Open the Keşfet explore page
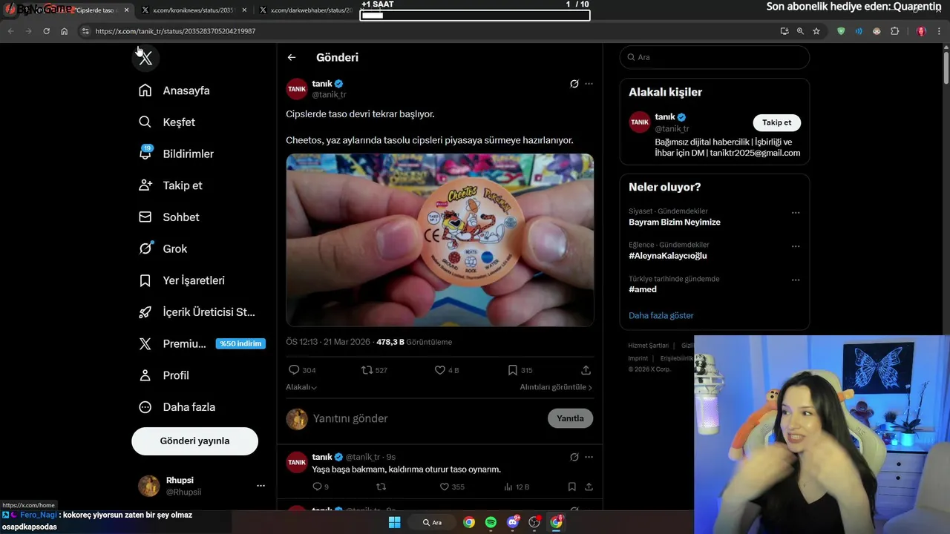Image resolution: width=950 pixels, height=534 pixels. (167, 122)
